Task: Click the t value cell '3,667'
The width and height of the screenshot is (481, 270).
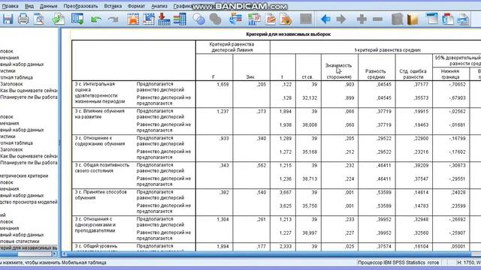Action: (x=286, y=193)
